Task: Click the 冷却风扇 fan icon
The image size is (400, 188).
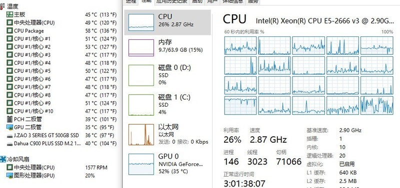Action: 3,159
